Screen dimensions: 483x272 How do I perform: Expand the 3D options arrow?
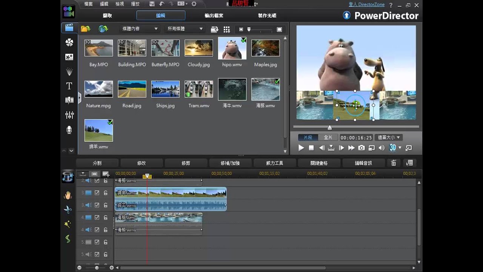(x=400, y=148)
